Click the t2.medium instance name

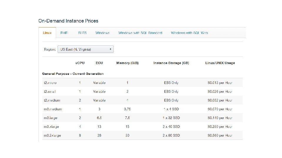pyautogui.click(x=52, y=100)
